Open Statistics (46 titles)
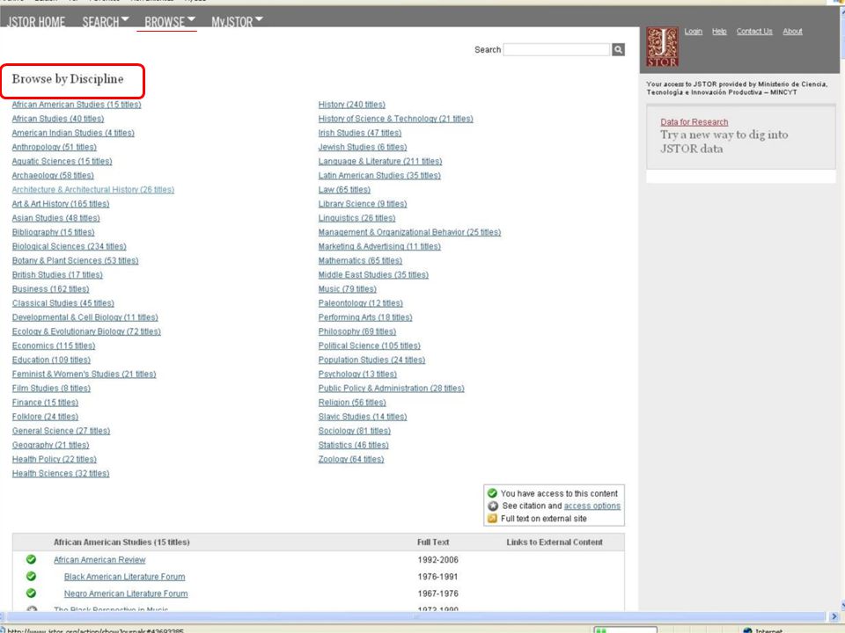Screen dimensions: 845x633 [x=354, y=445]
